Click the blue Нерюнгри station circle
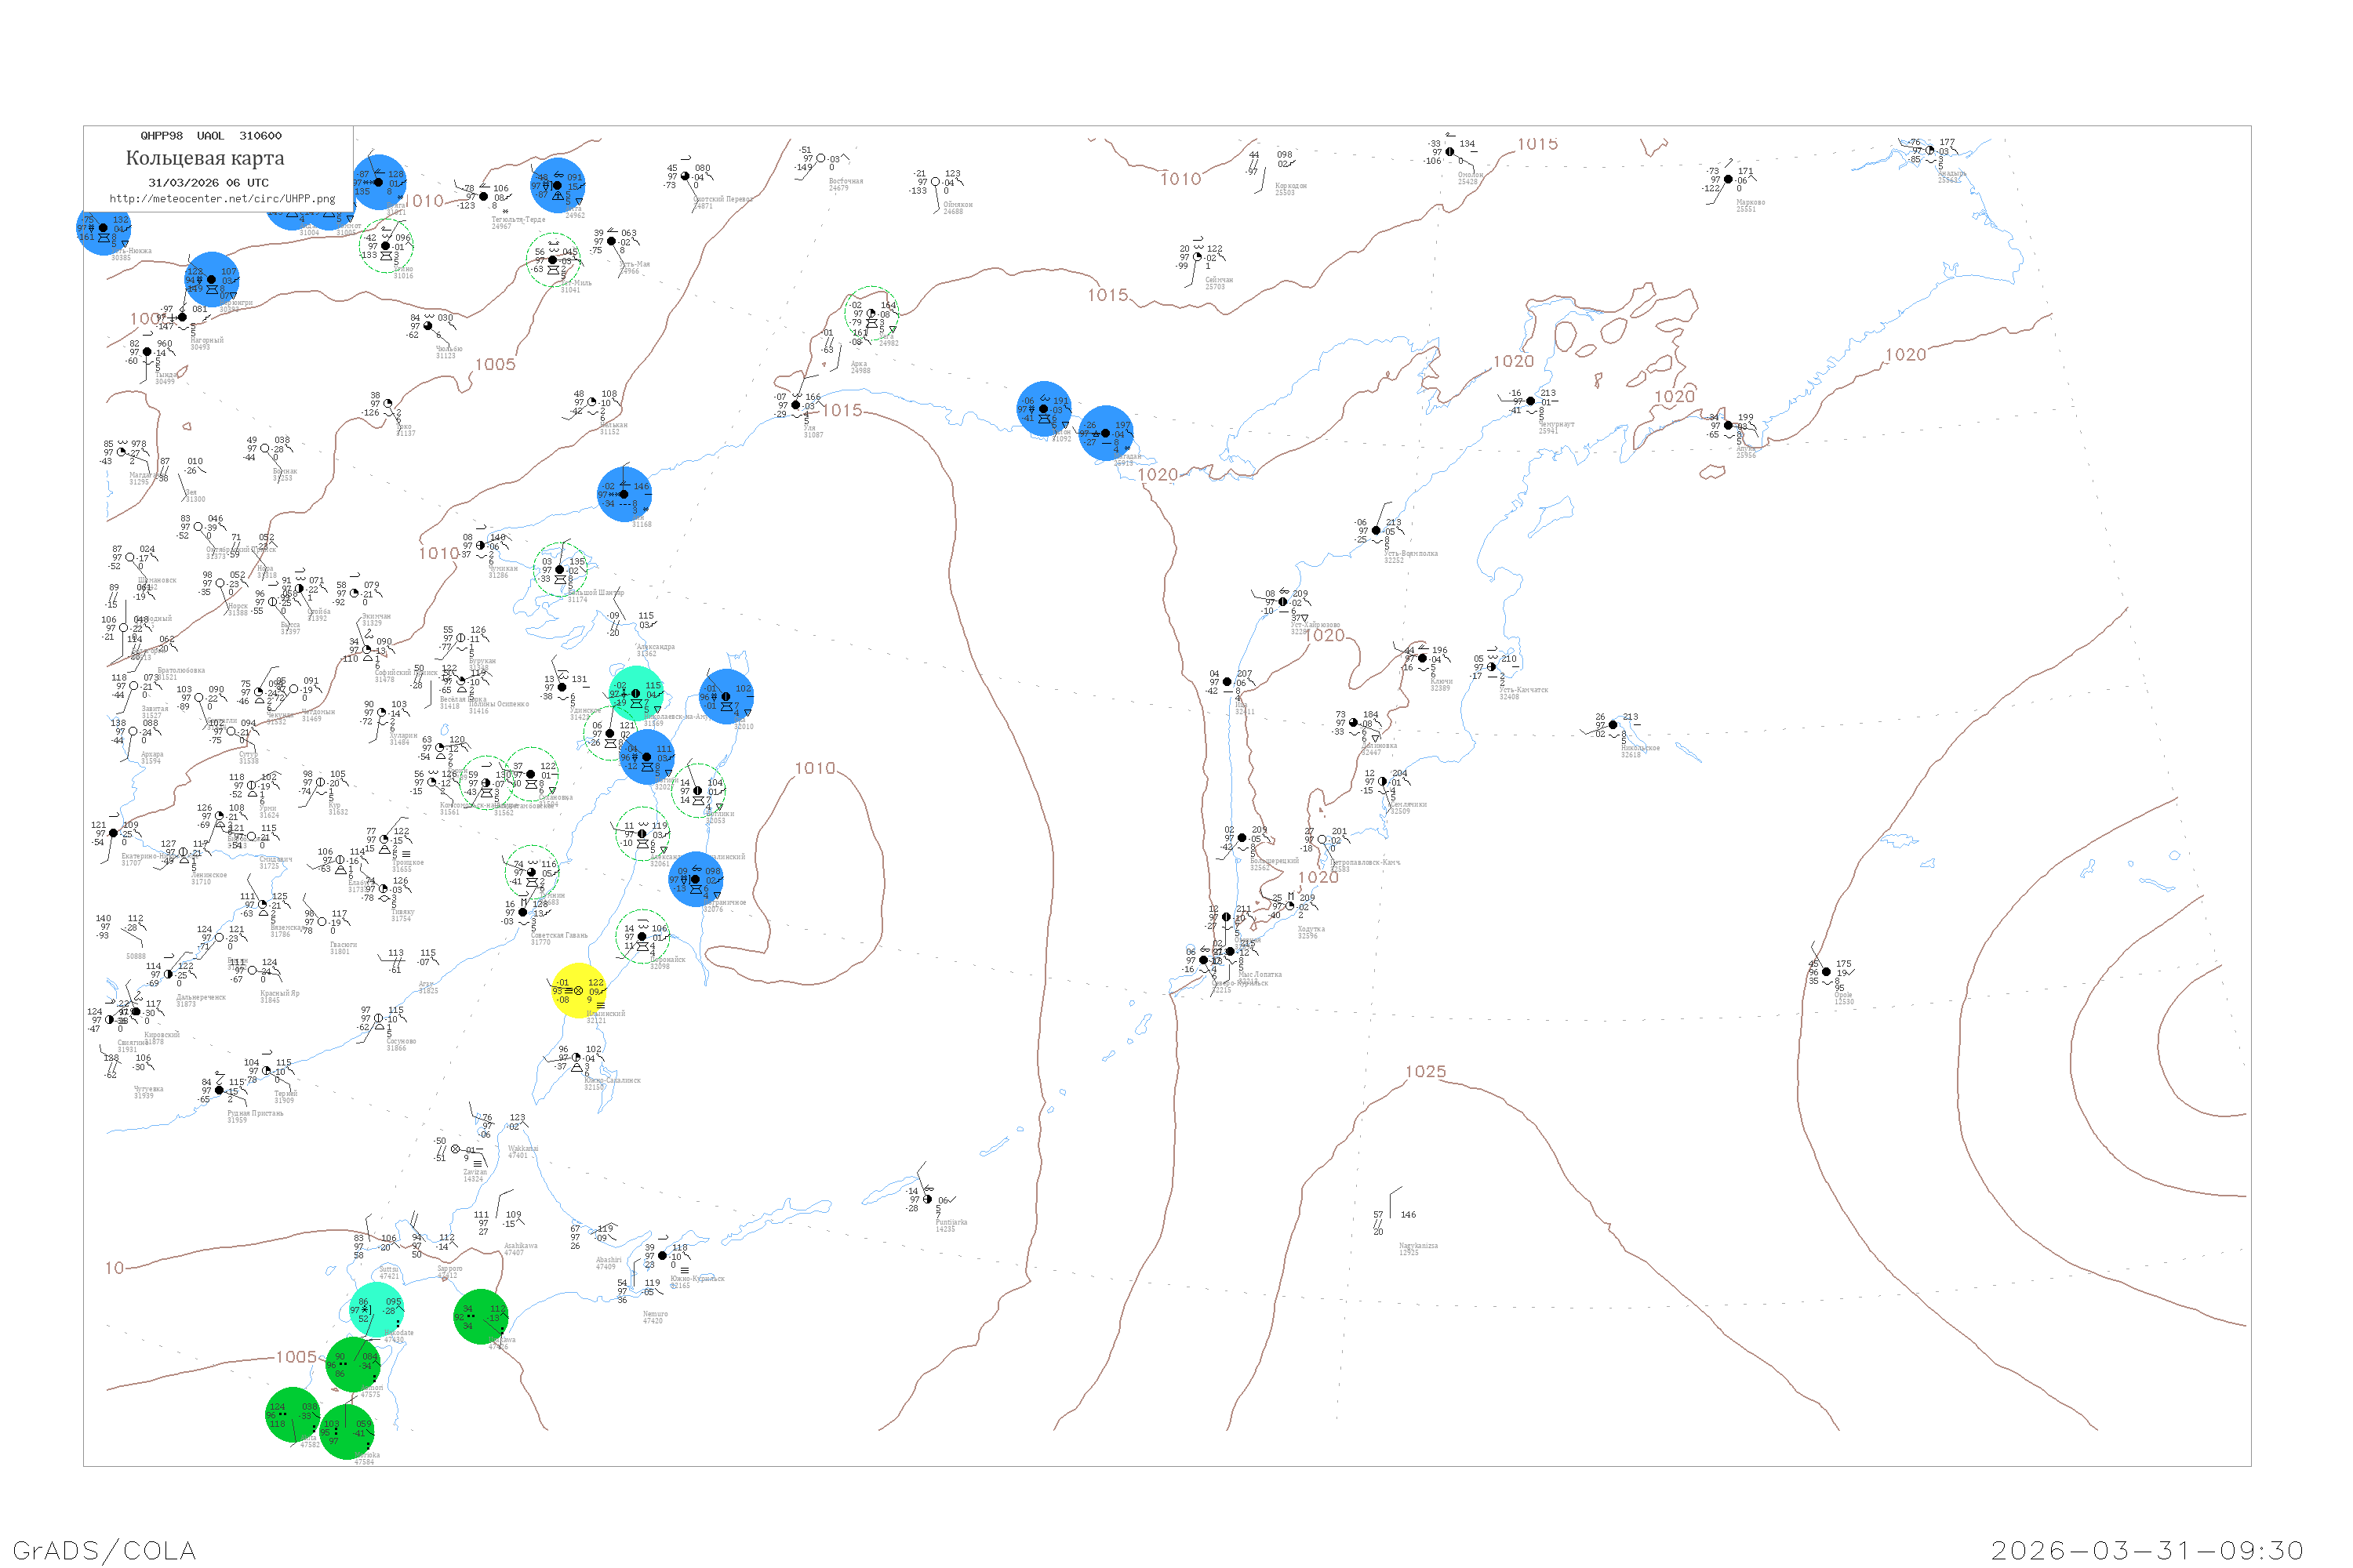2353x1568 pixels. click(x=211, y=279)
